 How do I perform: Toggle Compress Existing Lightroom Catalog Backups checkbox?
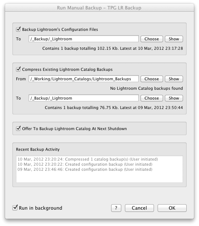click(18, 69)
